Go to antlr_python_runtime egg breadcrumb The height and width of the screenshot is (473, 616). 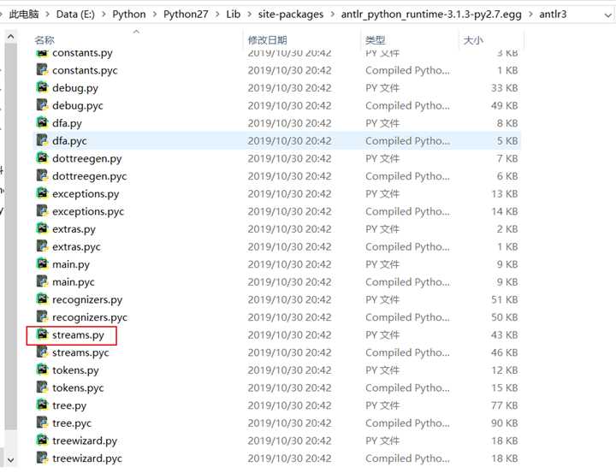coord(431,15)
